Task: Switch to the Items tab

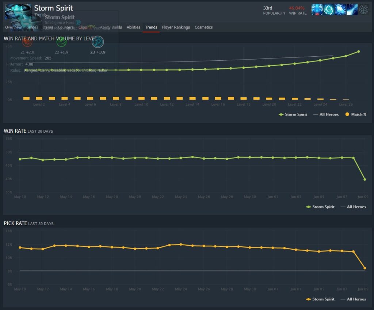Action: pyautogui.click(x=48, y=27)
